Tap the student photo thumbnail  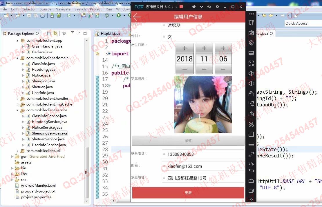pyautogui.click(x=203, y=104)
